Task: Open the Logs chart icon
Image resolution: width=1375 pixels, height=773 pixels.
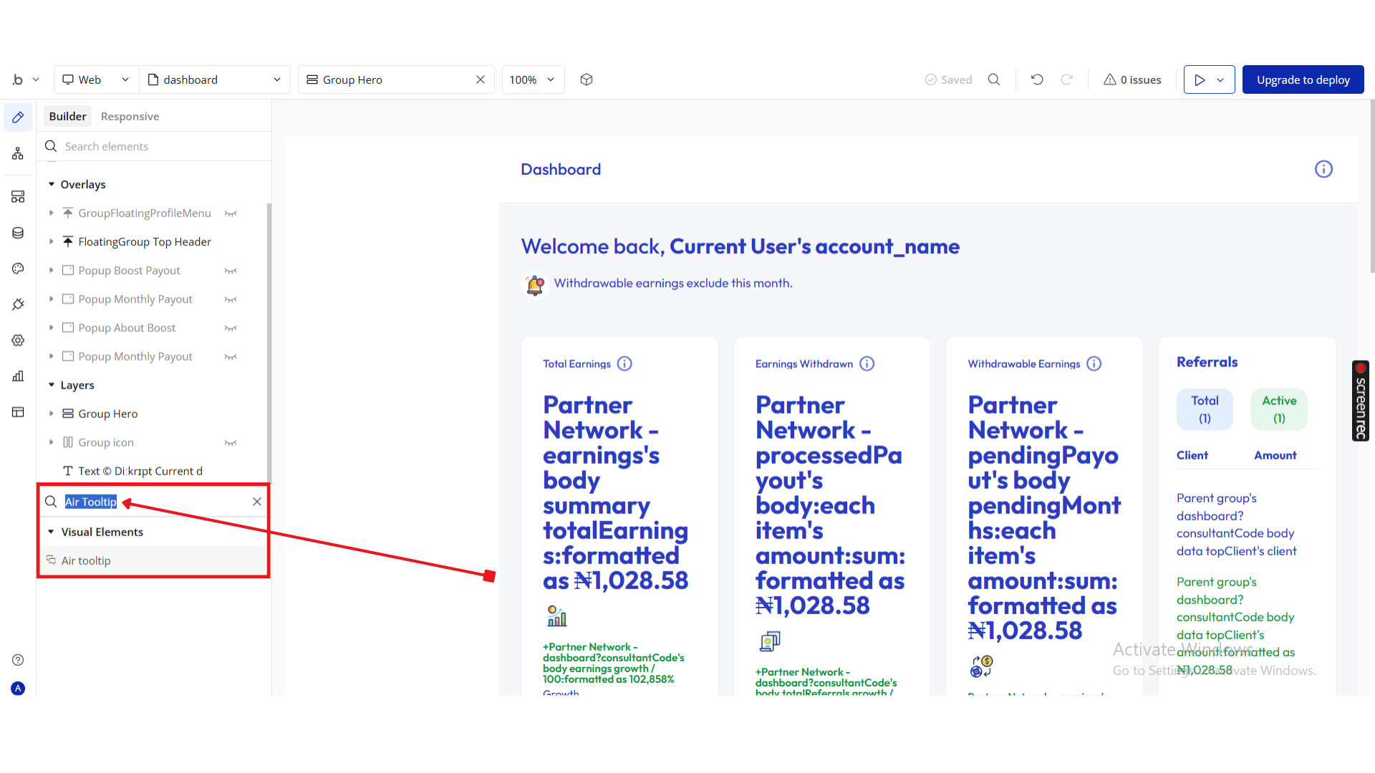Action: 18,376
